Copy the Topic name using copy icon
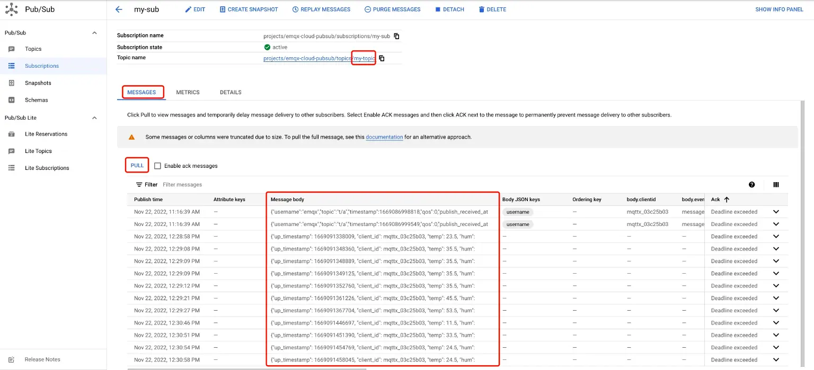The height and width of the screenshot is (370, 814). [x=382, y=58]
